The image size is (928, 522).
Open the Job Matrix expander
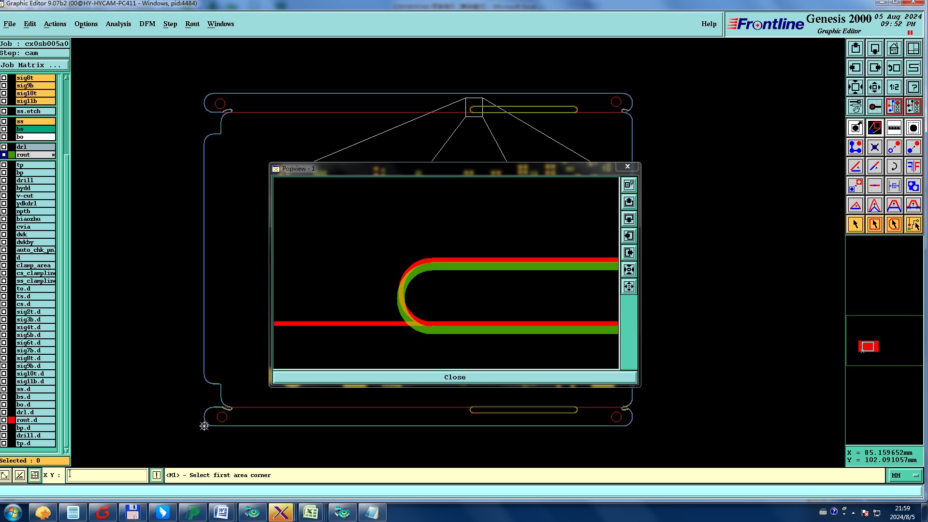[x=34, y=65]
